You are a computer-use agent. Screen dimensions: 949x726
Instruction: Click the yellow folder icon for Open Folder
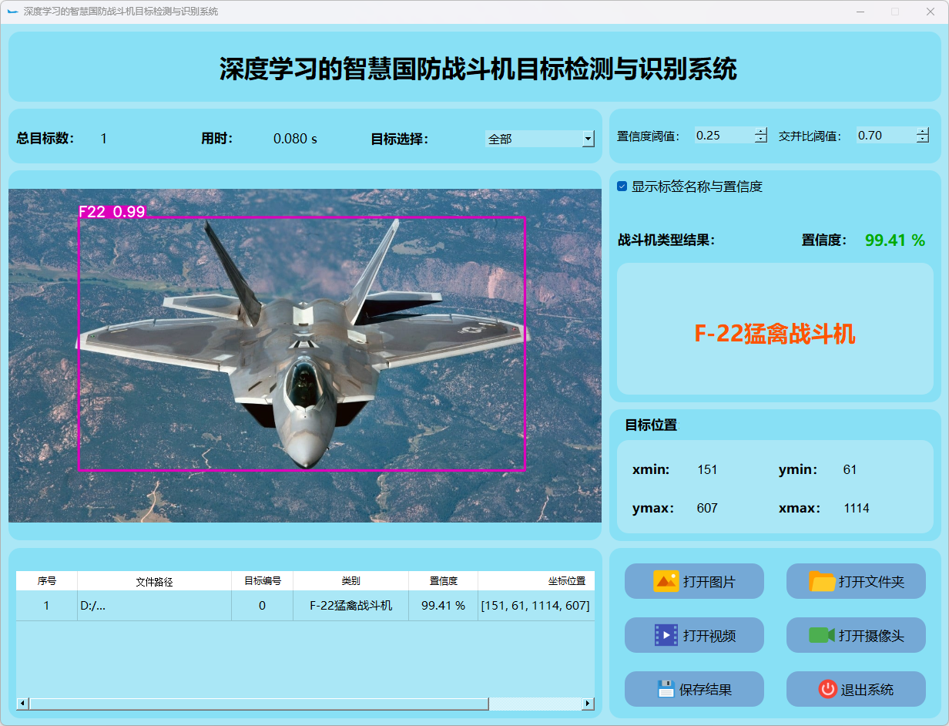(x=822, y=581)
